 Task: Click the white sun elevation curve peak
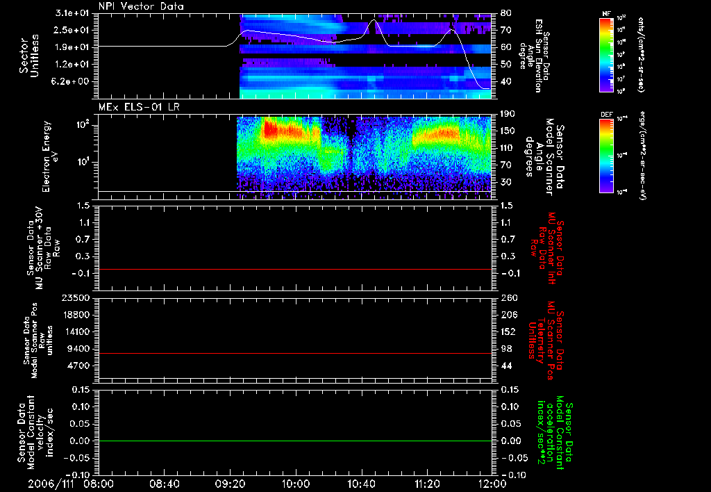pos(374,20)
